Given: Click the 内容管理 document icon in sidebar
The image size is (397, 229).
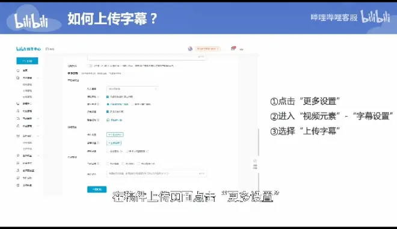Looking at the screenshot, I should pyautogui.click(x=18, y=78).
